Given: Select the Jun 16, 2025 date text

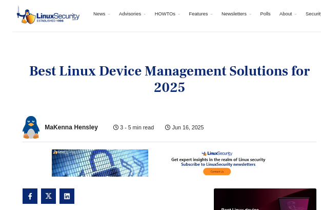Looking at the screenshot, I should pyautogui.click(x=188, y=127).
